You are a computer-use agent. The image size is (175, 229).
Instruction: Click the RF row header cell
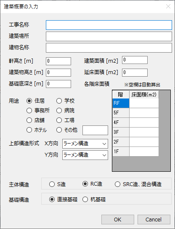(121, 103)
